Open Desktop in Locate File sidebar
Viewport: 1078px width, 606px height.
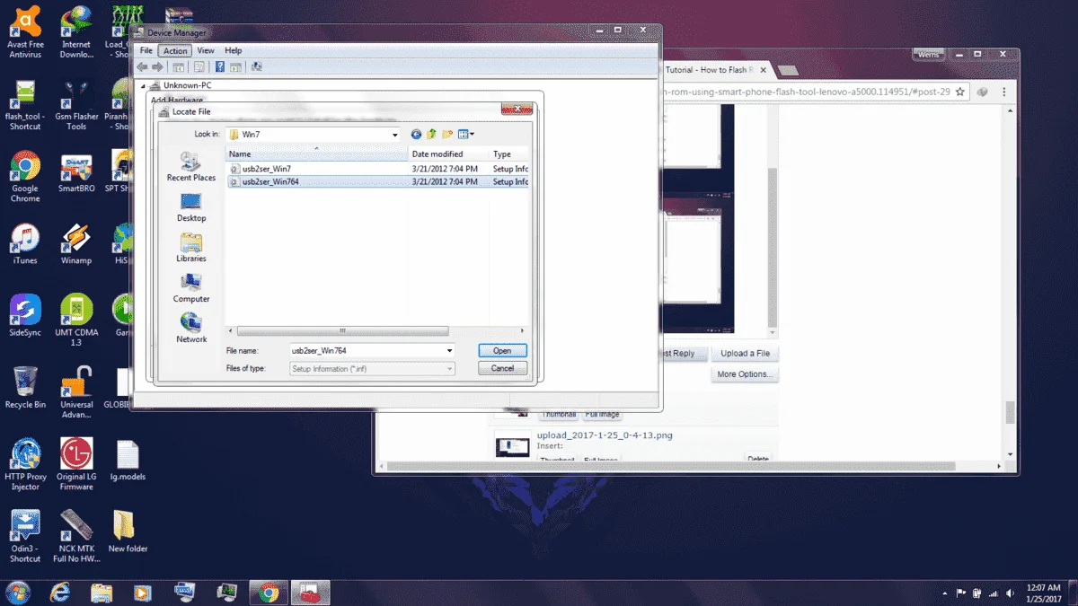tap(191, 207)
